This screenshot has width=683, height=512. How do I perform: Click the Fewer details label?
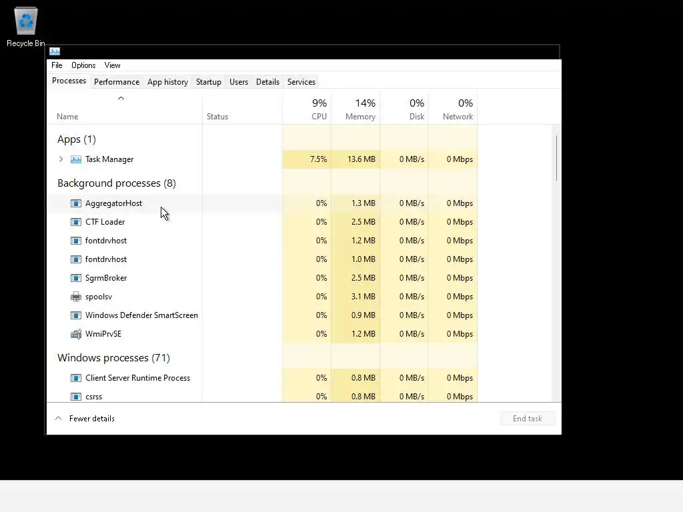(x=92, y=419)
